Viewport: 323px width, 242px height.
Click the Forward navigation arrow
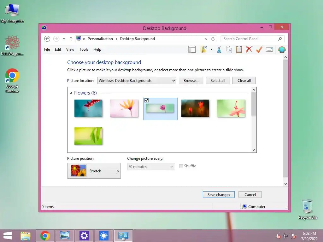pos(56,39)
